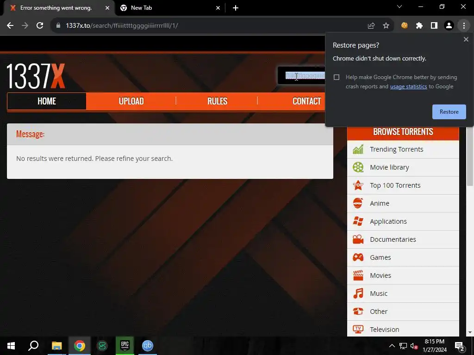Check the send crash reports checkbox
This screenshot has height=355, width=474.
point(337,77)
